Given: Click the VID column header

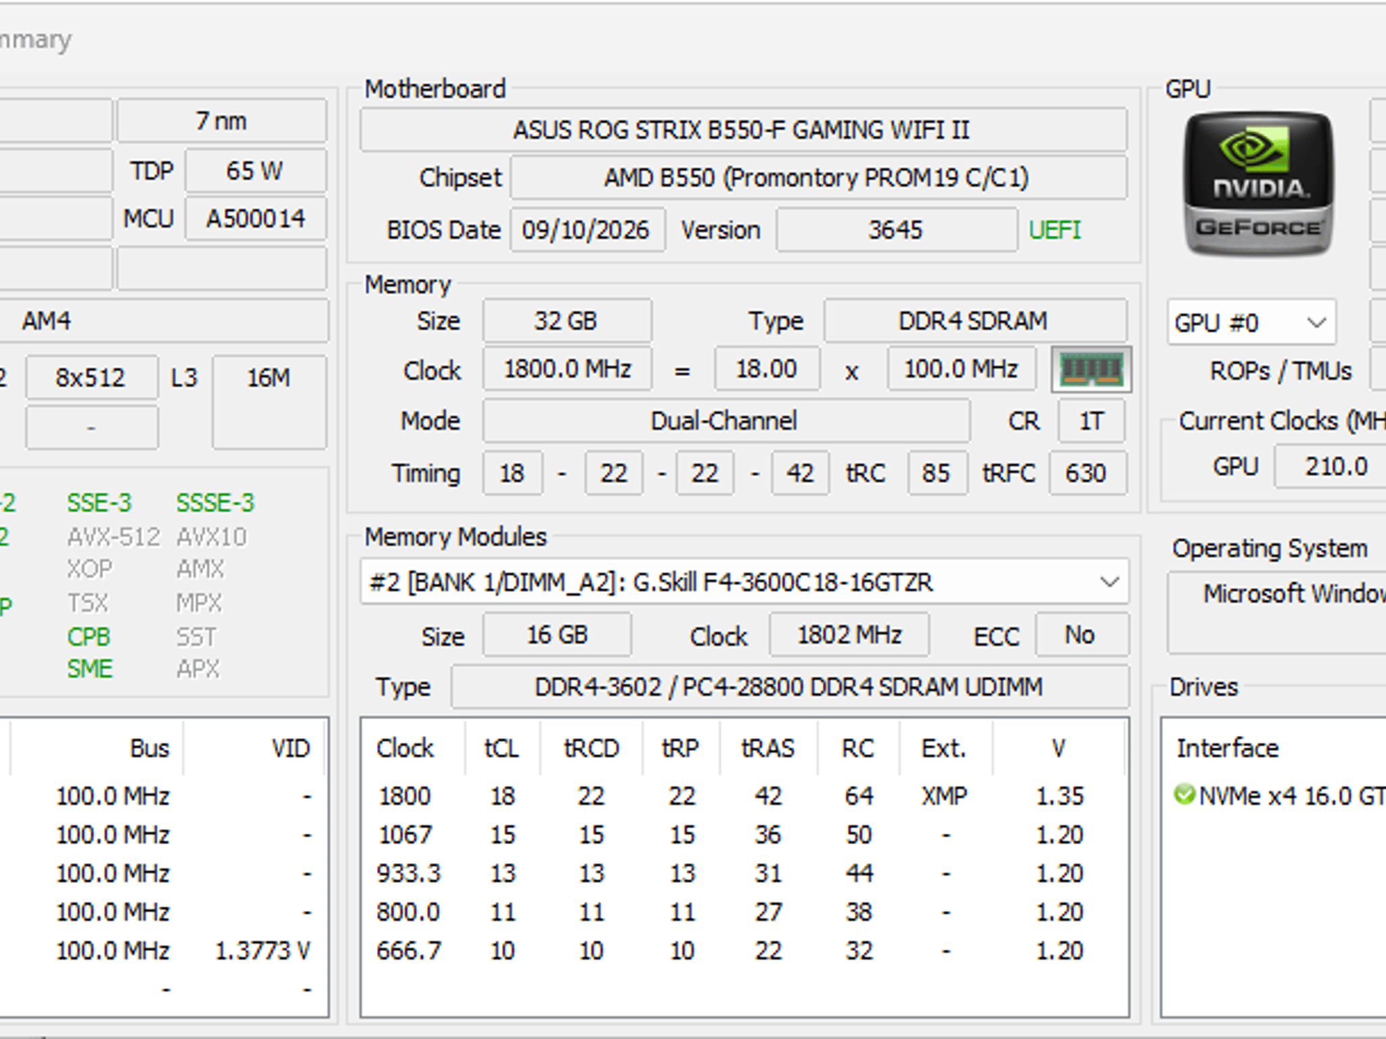Looking at the screenshot, I should coord(254,748).
